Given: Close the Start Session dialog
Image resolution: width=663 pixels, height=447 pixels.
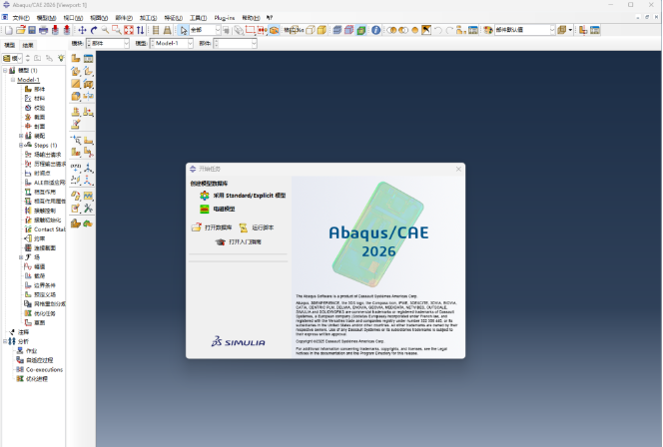Looking at the screenshot, I should 458,170.
